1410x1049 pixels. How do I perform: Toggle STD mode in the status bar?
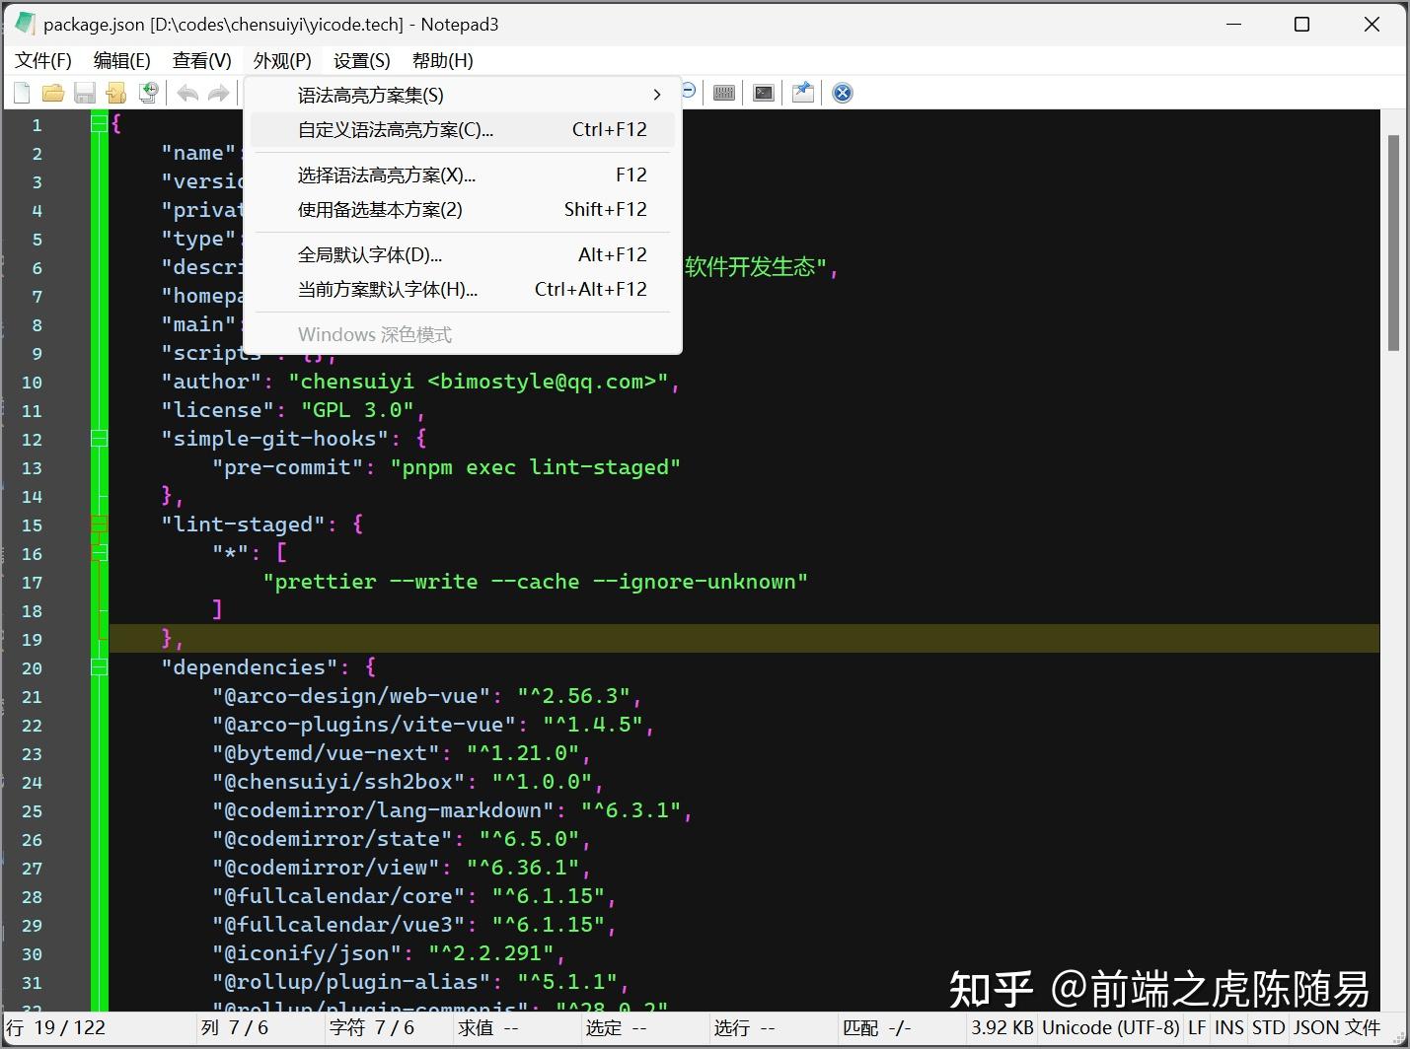click(x=1268, y=1027)
